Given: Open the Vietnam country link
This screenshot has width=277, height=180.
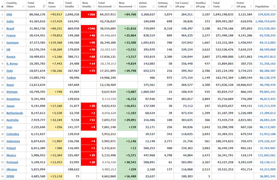Looking at the screenshot, I should (12, 92).
